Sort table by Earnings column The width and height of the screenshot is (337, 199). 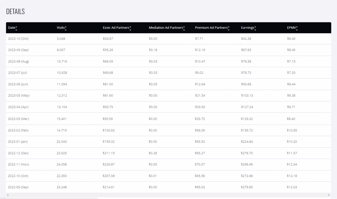coord(249,28)
